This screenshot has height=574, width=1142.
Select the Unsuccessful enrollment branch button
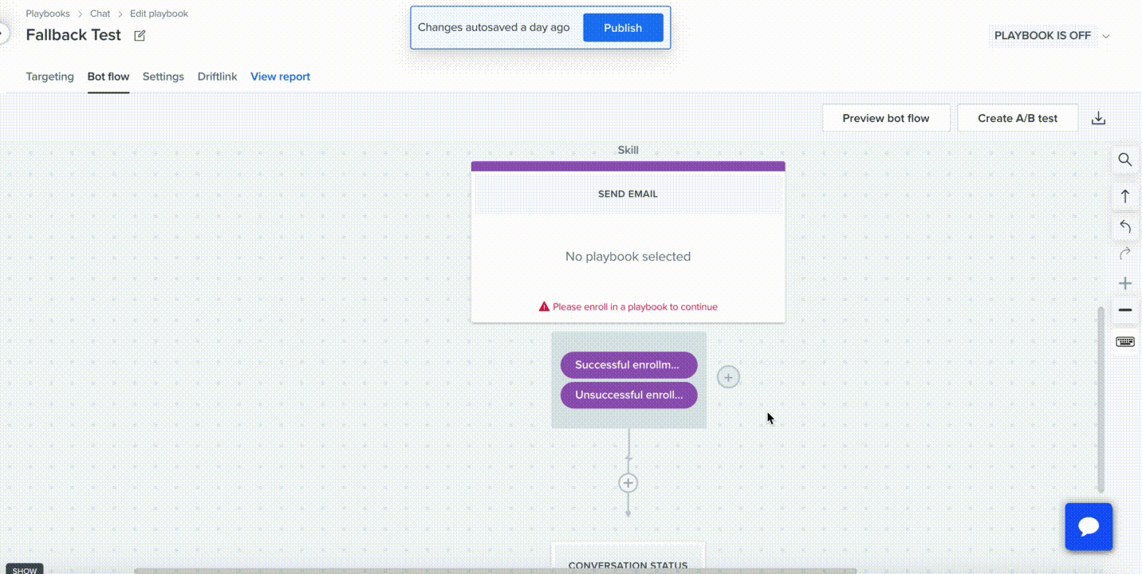[x=628, y=395]
